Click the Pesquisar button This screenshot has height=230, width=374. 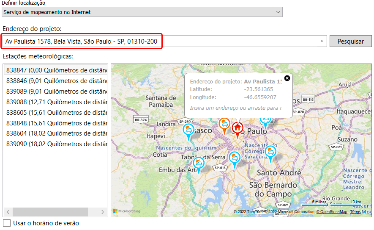(350, 41)
